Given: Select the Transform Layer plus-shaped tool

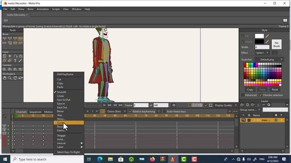Looking at the screenshot, I should click(10, 56).
